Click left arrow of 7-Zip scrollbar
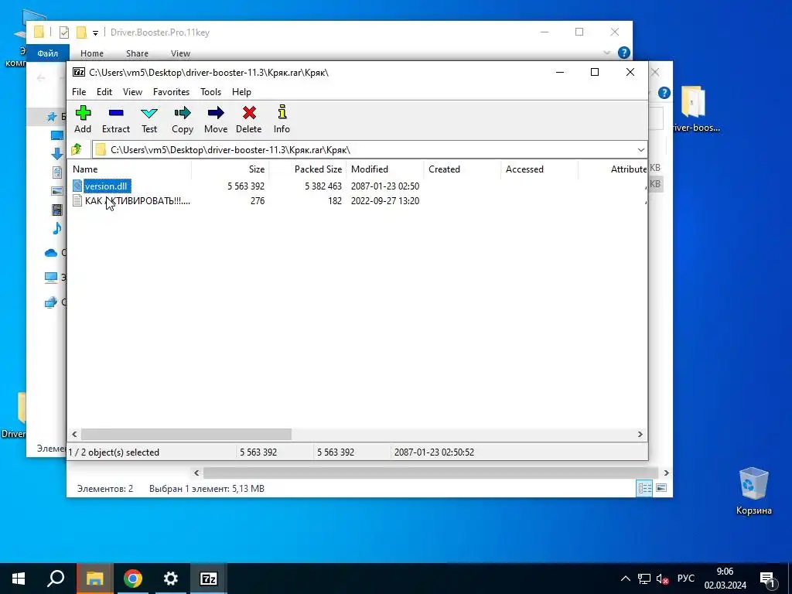792x594 pixels. [x=75, y=434]
